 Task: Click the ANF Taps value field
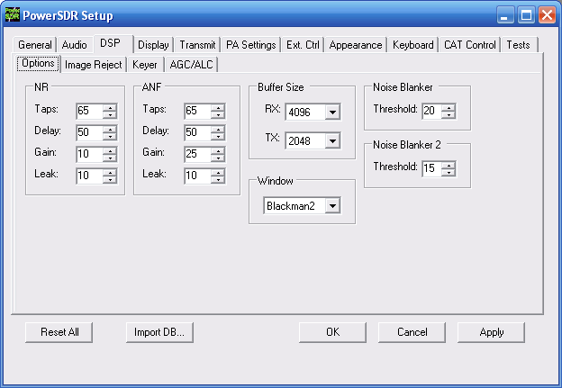pos(196,111)
